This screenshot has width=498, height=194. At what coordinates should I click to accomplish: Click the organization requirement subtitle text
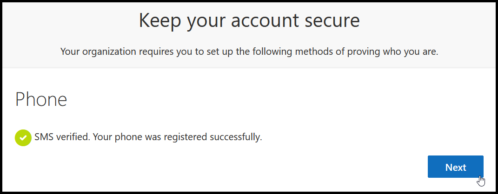(249, 52)
